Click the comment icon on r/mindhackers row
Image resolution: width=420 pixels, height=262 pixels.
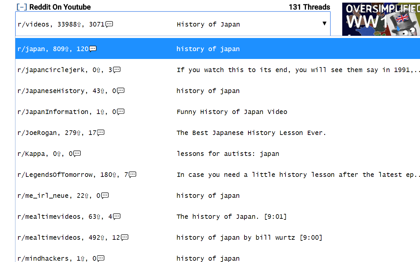coord(101,258)
